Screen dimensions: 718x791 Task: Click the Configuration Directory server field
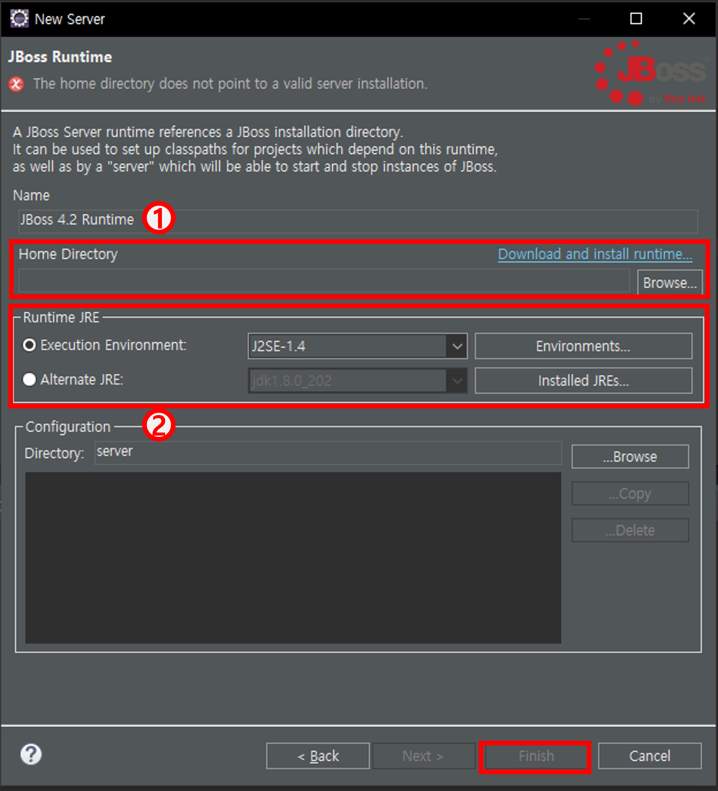328,452
